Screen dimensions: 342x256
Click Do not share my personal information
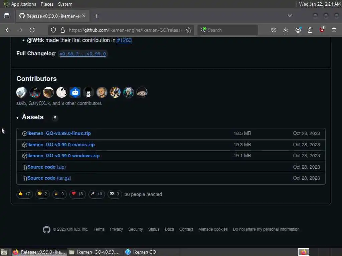pos(266,229)
